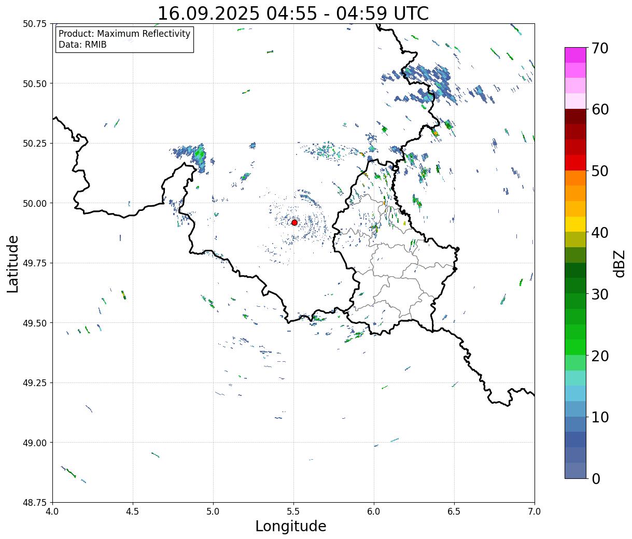Click the bright red 50 dBZ colorbar segment
Image resolution: width=632 pixels, height=539 pixels.
pyautogui.click(x=575, y=163)
